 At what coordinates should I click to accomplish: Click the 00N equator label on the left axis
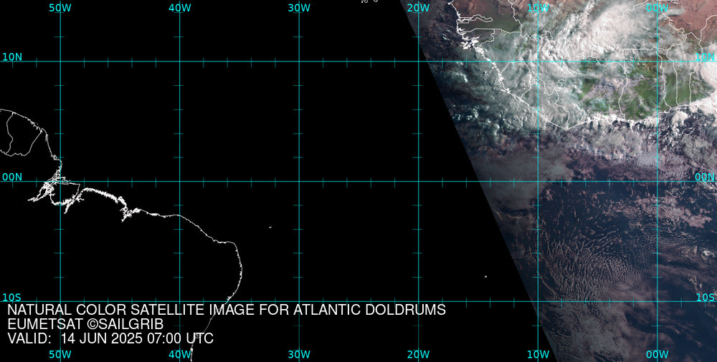[x=12, y=177]
